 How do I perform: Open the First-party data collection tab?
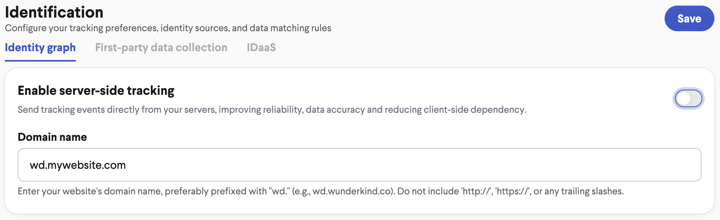point(161,48)
